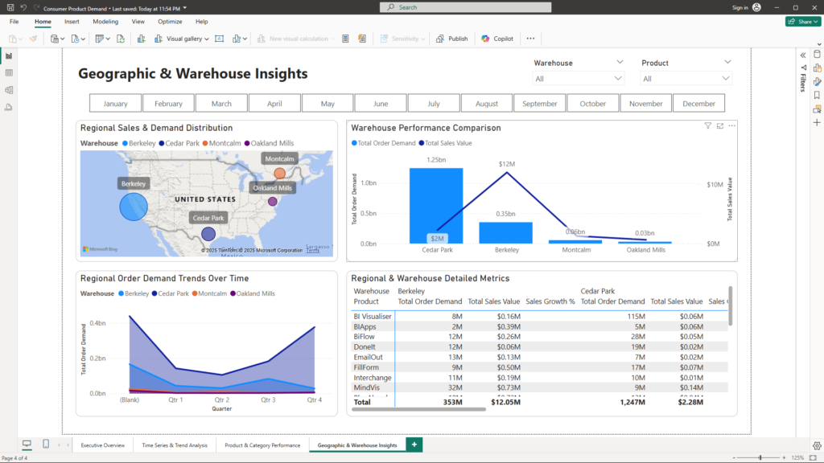Screen dimensions: 824x463
Task: Expand the collapsed Filters pane
Action: [x=802, y=55]
